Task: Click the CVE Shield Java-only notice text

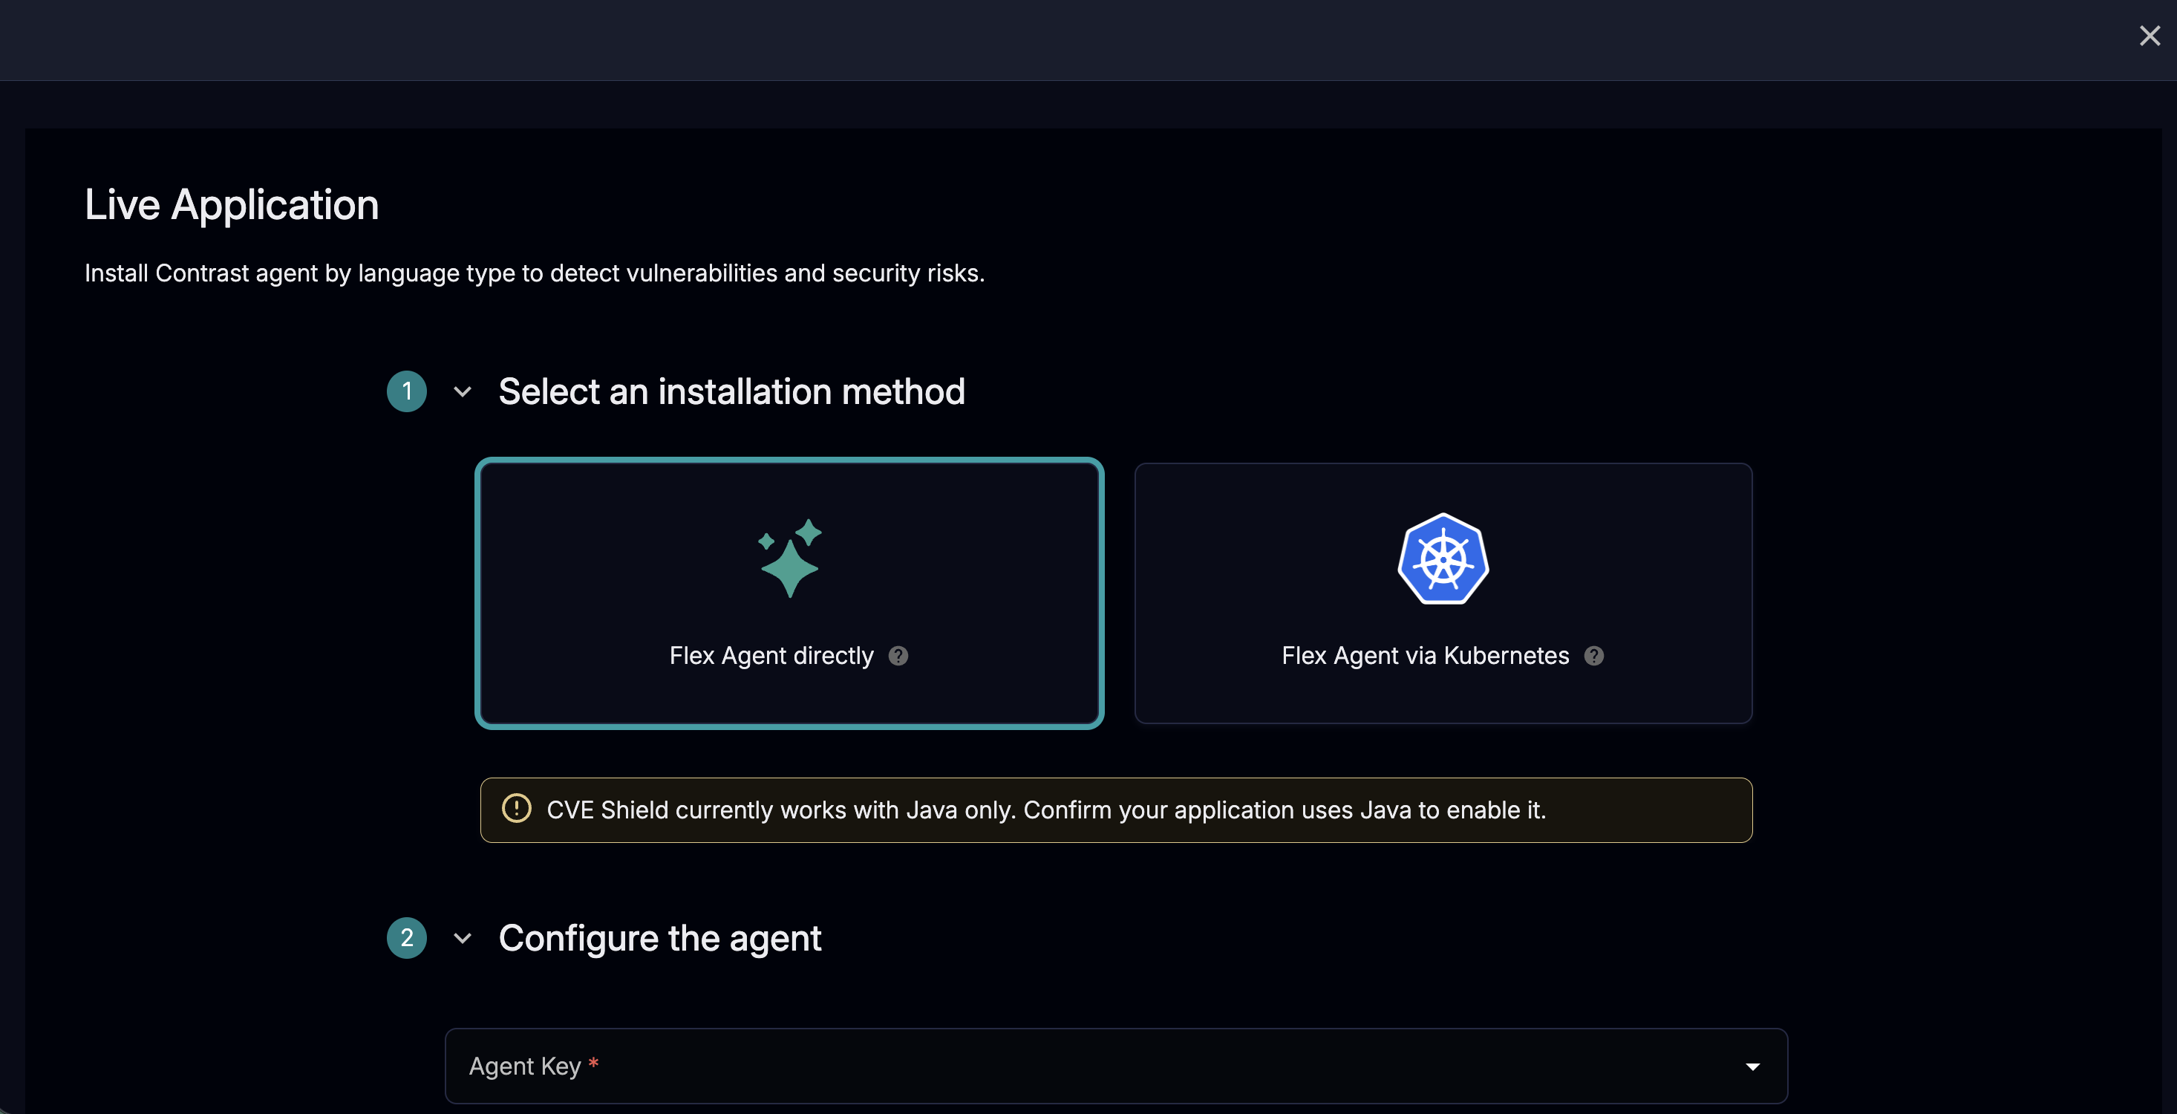Action: tap(1046, 810)
